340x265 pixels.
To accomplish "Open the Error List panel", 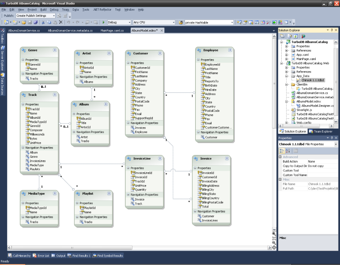I will pyautogui.click(x=41, y=256).
